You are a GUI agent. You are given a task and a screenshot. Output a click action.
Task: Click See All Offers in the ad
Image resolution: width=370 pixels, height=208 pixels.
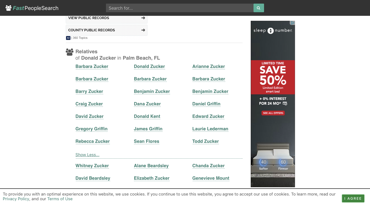[273, 113]
